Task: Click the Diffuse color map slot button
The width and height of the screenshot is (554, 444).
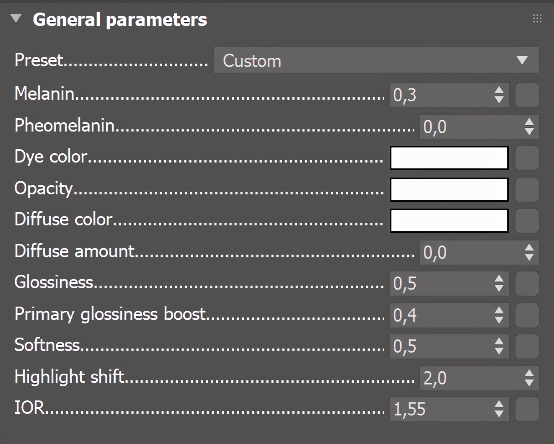Action: coord(527,221)
